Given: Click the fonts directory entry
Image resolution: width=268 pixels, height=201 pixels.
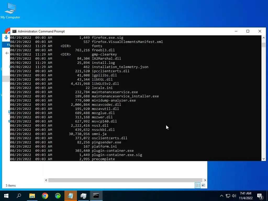Looking at the screenshot, I should pyautogui.click(x=97, y=46).
